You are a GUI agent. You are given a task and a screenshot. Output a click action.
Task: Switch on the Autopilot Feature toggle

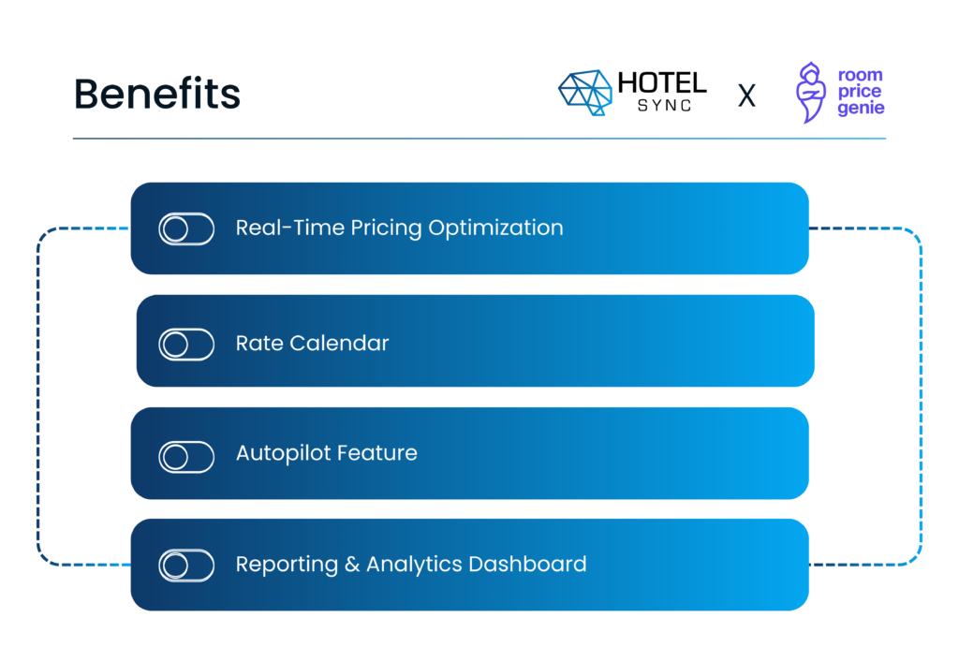tap(186, 457)
